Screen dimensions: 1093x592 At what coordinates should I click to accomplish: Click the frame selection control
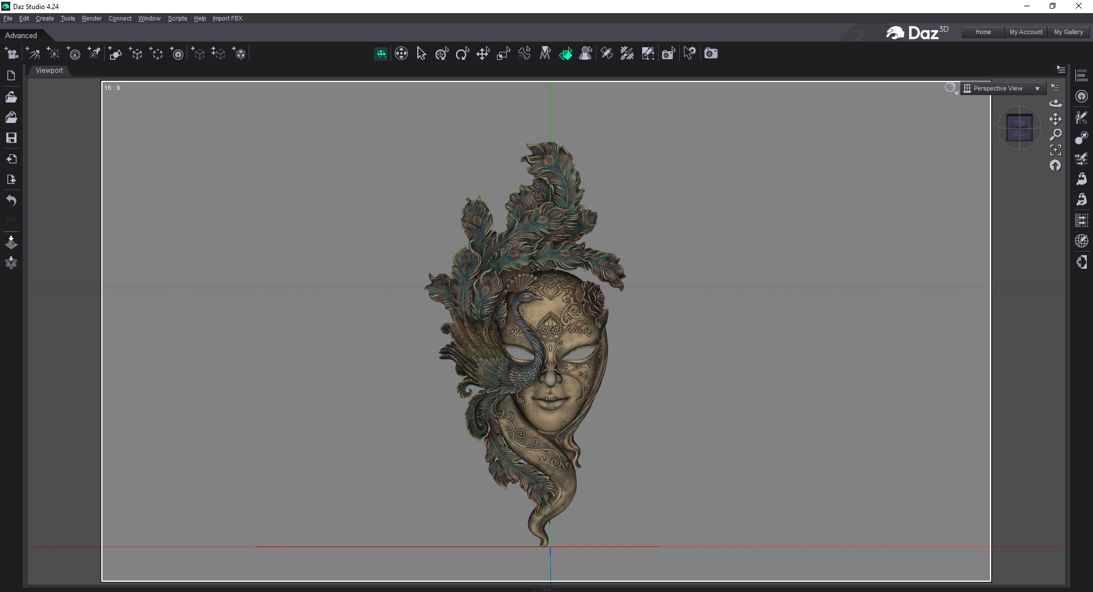click(x=1055, y=150)
